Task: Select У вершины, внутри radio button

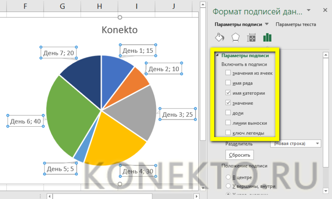Action: [228, 186]
